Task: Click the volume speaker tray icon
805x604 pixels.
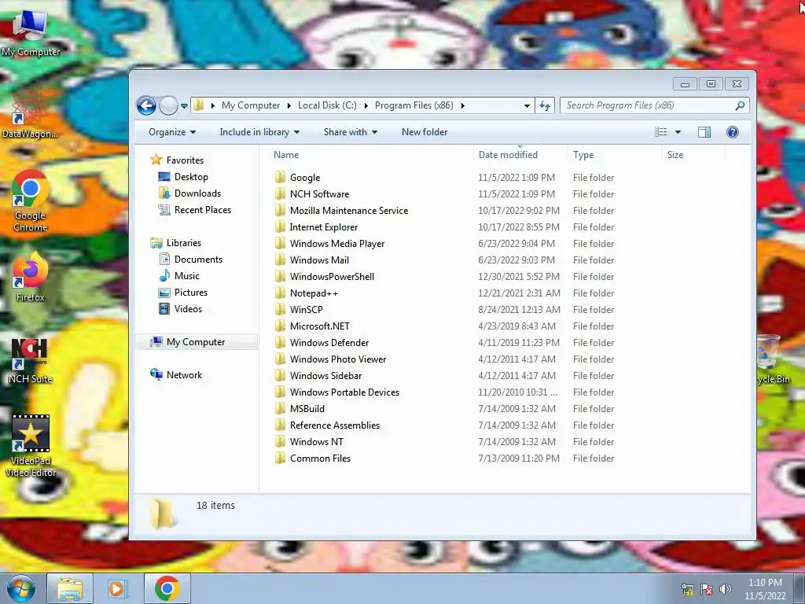Action: tap(725, 589)
